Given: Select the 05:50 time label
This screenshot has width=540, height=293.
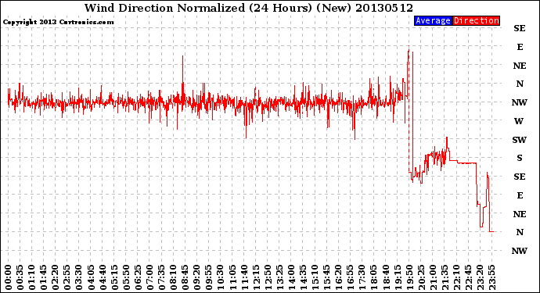Looking at the screenshot, I should point(126,277).
